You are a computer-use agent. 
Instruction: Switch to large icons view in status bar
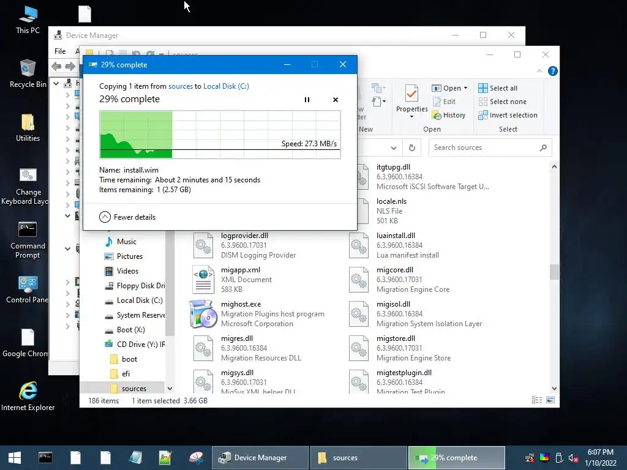550,400
